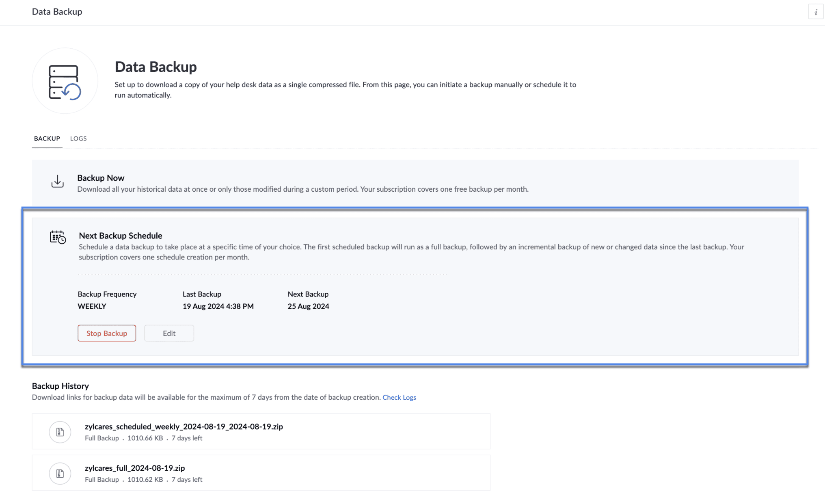Click the Backup Now download icon
Viewport: 825px width, 502px height.
58,181
